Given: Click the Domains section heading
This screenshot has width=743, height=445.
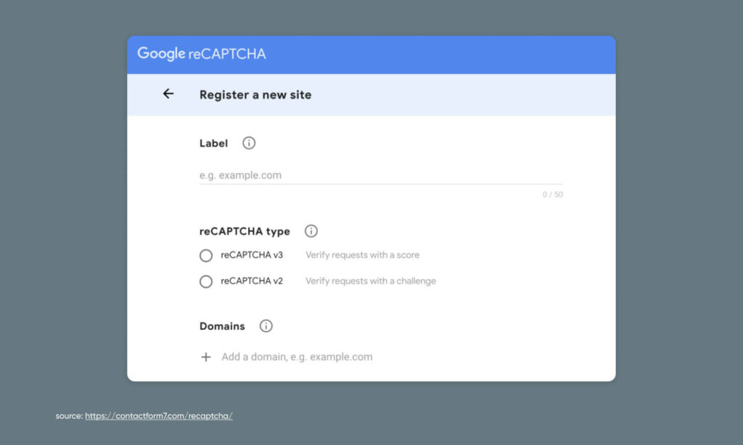Looking at the screenshot, I should pos(222,326).
